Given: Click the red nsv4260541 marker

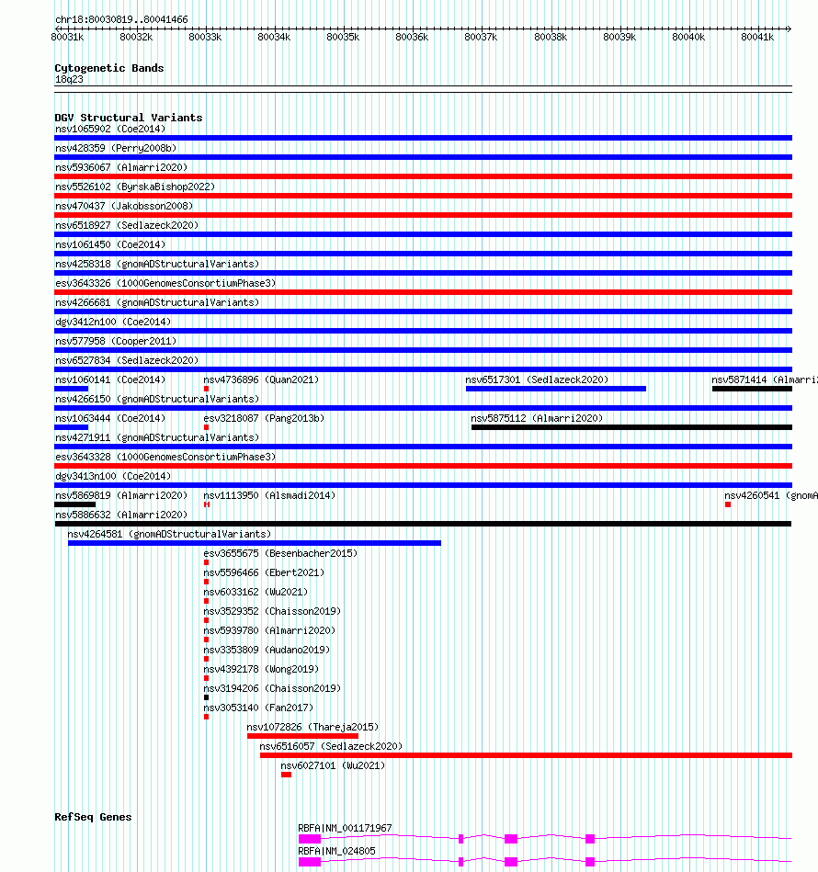Looking at the screenshot, I should click(x=728, y=504).
